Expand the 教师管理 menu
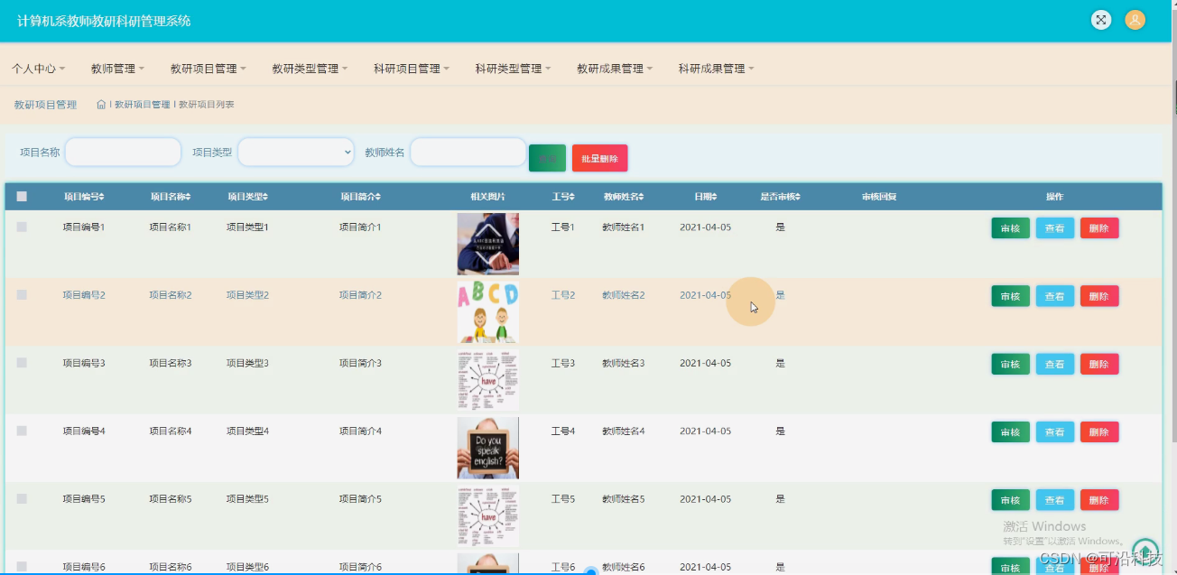This screenshot has width=1177, height=575. click(117, 69)
